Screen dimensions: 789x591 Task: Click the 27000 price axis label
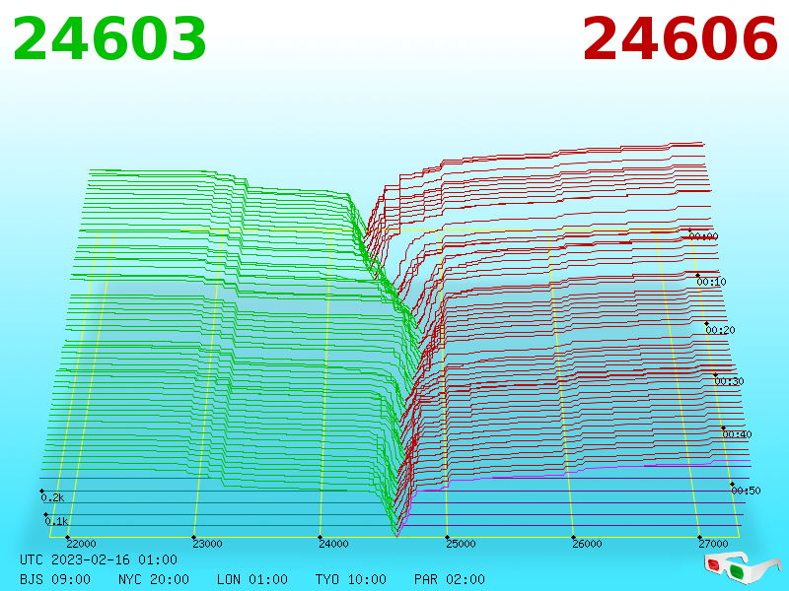point(713,544)
